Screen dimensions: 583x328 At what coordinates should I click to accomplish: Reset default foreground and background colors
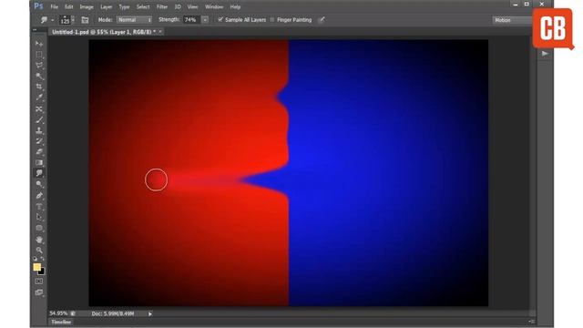point(35,259)
